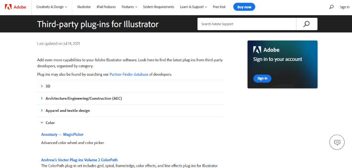
Task: Open Creativity & Design dropdown menu
Action: coord(52,7)
